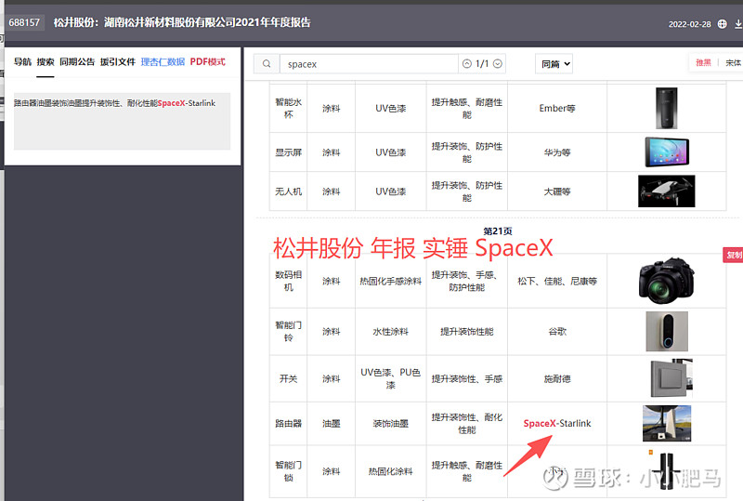
Task: Open the 同篇 dropdown
Action: click(554, 63)
